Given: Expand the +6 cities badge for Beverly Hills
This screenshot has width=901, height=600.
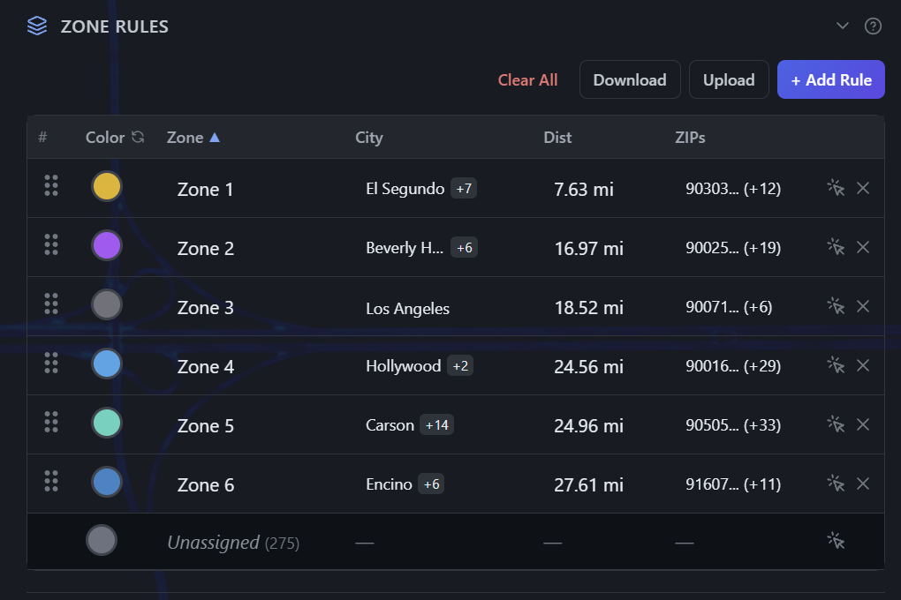Looking at the screenshot, I should 465,247.
